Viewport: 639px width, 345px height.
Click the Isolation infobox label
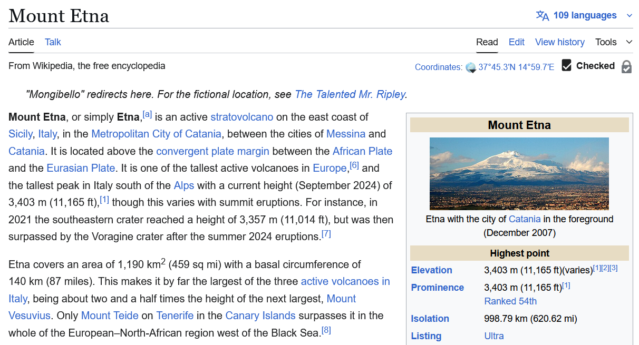point(430,319)
